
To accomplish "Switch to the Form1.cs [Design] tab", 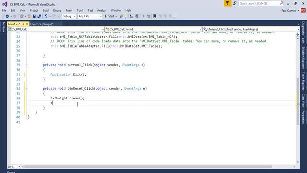I will click(x=42, y=24).
